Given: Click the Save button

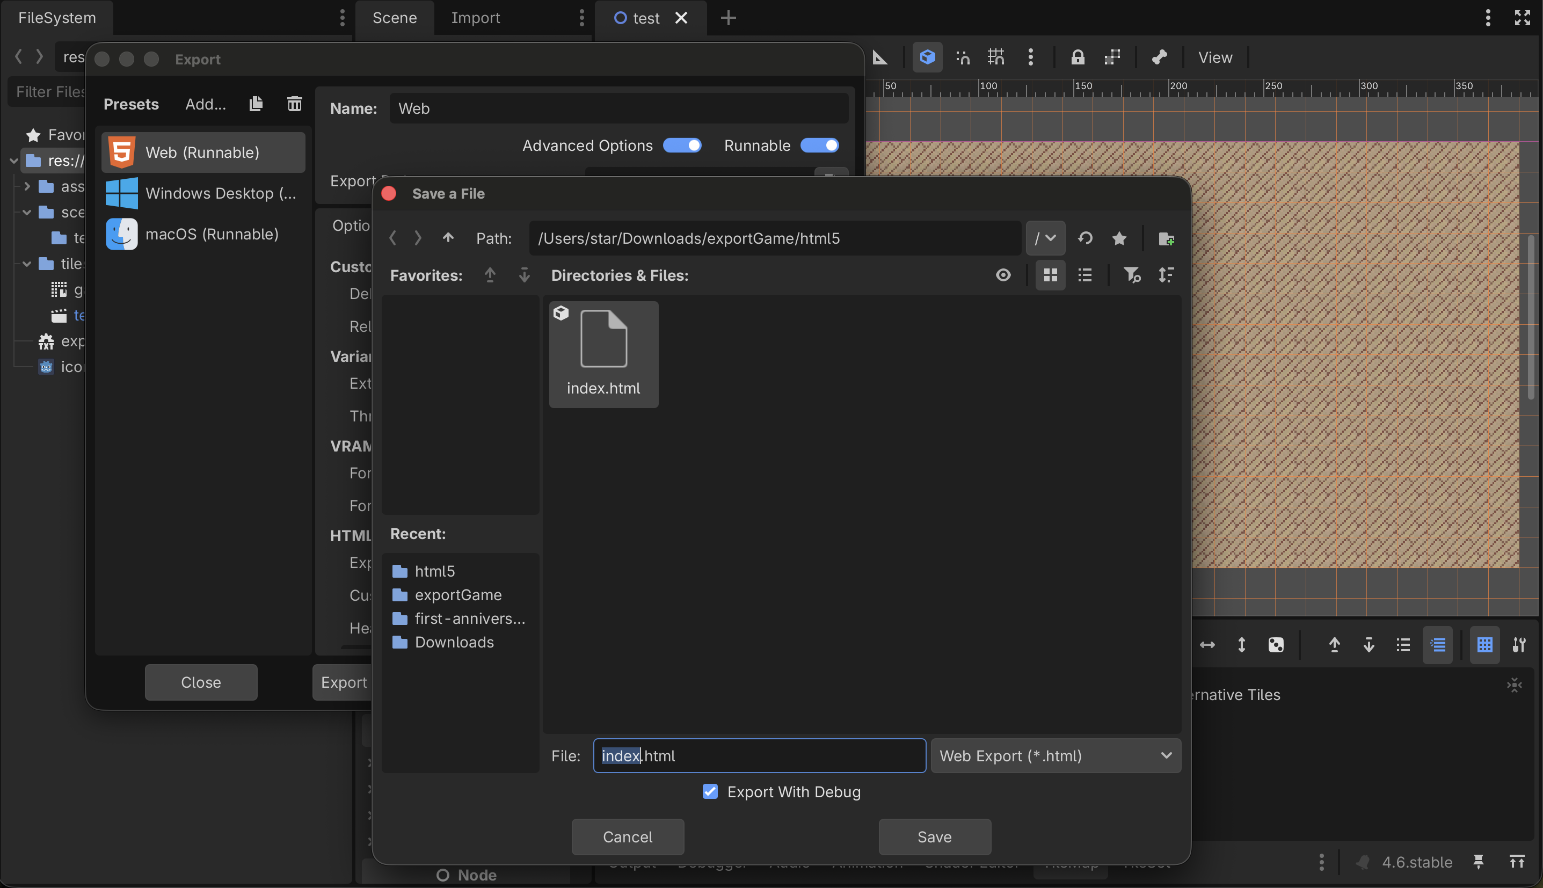Looking at the screenshot, I should click(934, 837).
